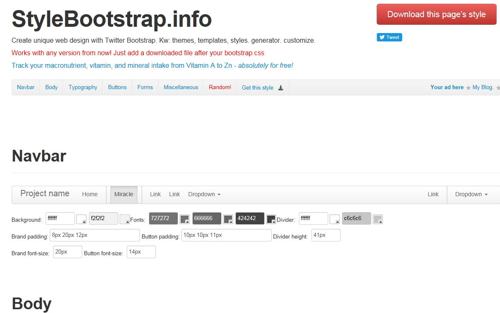Click the download icon next to Get this style
This screenshot has height=313, width=500.
[x=281, y=88]
